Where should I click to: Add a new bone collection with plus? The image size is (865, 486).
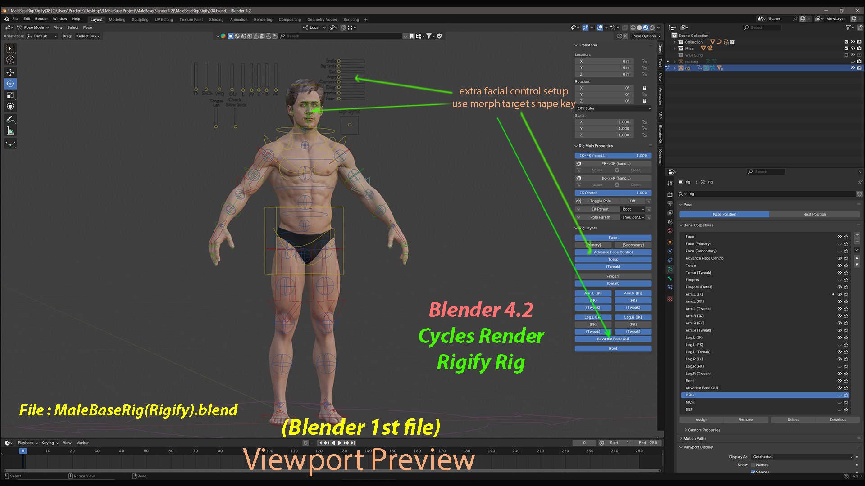(x=857, y=235)
